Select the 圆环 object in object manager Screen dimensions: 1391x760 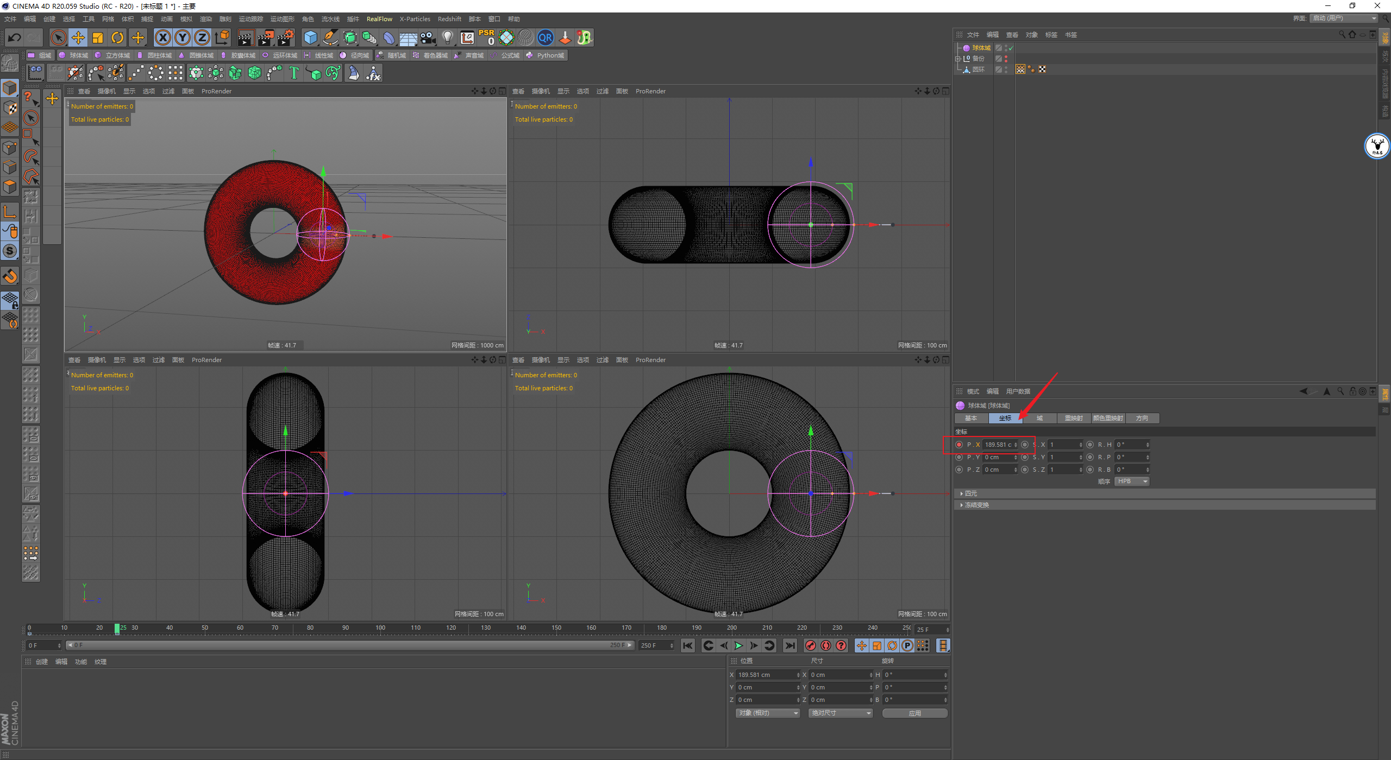click(x=978, y=69)
